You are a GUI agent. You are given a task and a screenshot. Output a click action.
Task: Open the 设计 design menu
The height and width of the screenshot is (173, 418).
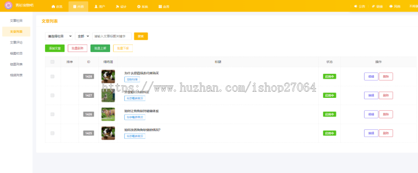pyautogui.click(x=121, y=6)
